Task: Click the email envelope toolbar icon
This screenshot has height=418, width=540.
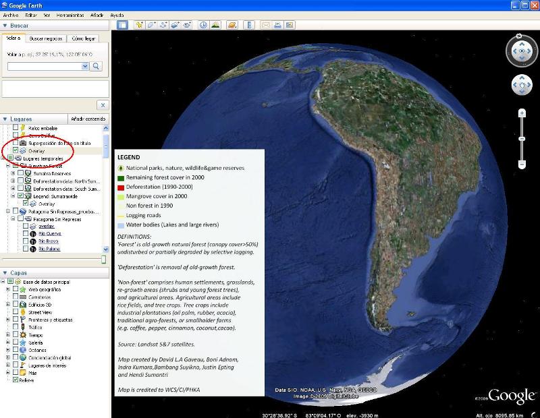Action: point(266,25)
